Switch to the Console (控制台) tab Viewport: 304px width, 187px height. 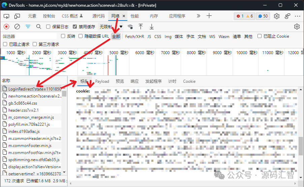[x=49, y=16]
